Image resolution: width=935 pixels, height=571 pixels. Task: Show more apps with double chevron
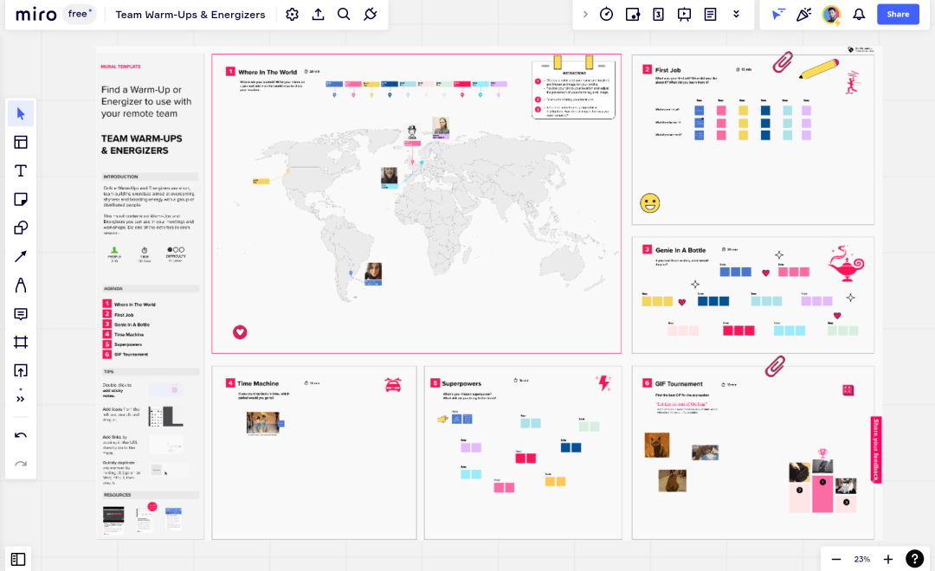[736, 14]
